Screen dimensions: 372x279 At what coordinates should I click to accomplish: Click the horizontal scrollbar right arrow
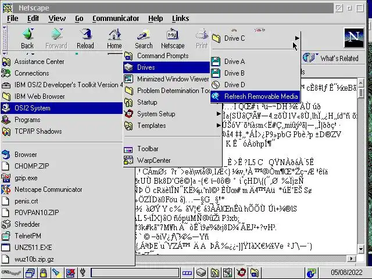coord(352,259)
